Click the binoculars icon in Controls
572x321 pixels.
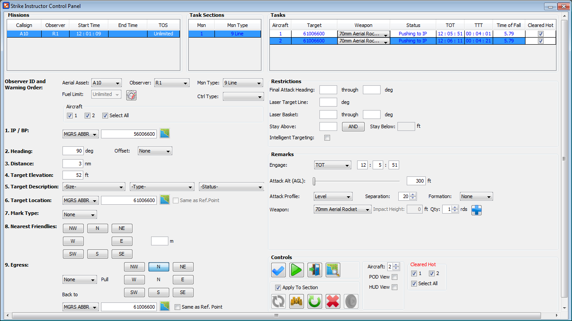[296, 301]
